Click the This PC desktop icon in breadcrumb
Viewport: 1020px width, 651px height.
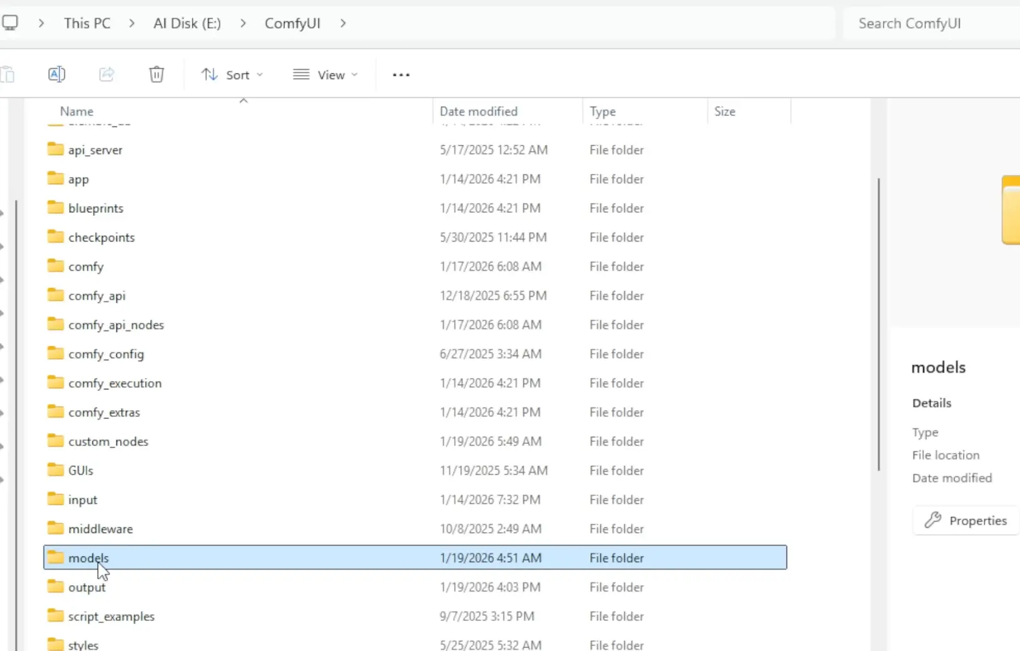(10, 23)
